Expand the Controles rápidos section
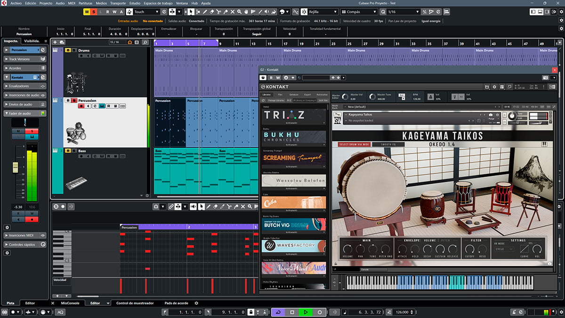 25,245
